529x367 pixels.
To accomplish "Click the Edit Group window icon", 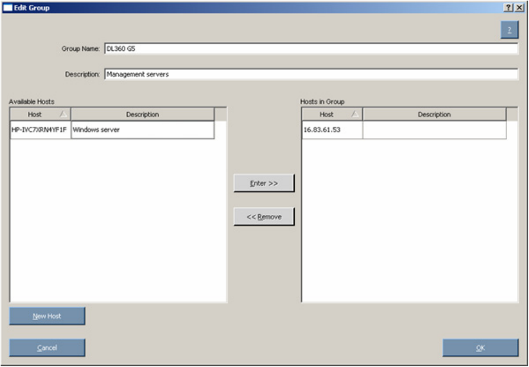I will tap(8, 8).
